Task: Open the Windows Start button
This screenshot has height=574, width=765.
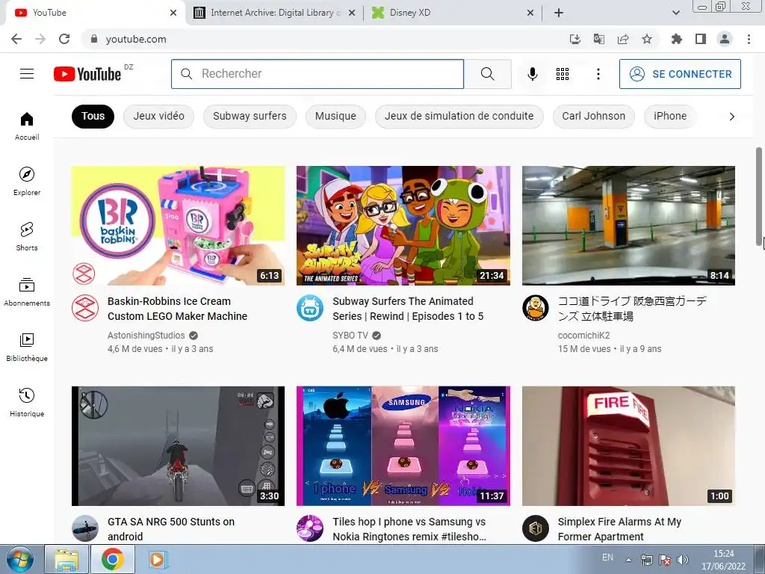Action: (x=19, y=559)
